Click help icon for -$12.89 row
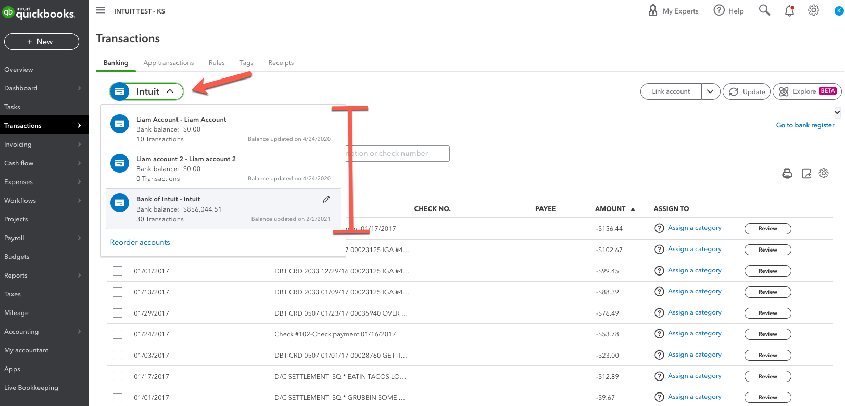845x406 pixels. coord(659,376)
